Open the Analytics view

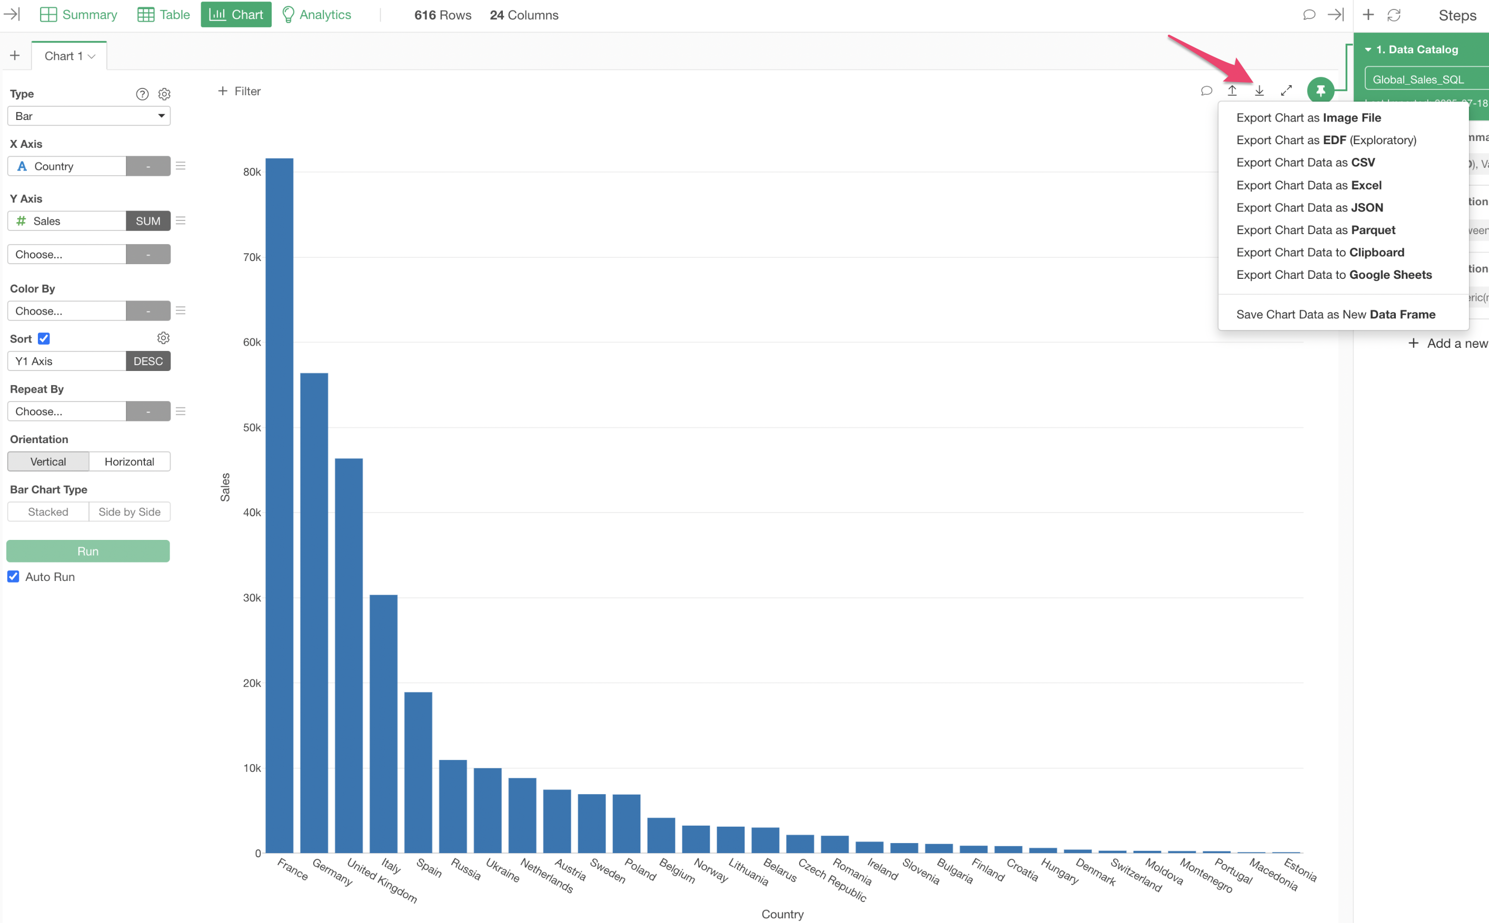point(316,15)
